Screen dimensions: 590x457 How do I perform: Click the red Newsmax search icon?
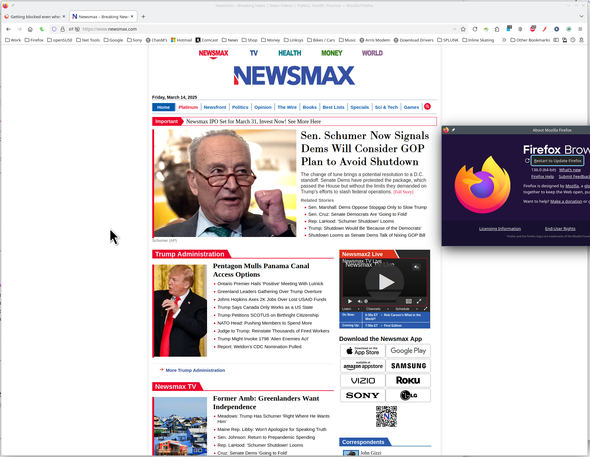pos(427,107)
